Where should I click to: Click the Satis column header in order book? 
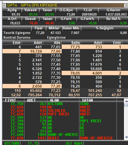[76, 43]
